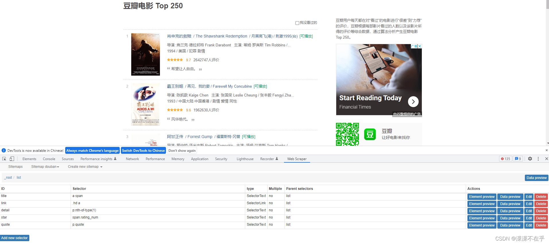Click the Douban QR code image
549x244 pixels.
[x=347, y=134]
